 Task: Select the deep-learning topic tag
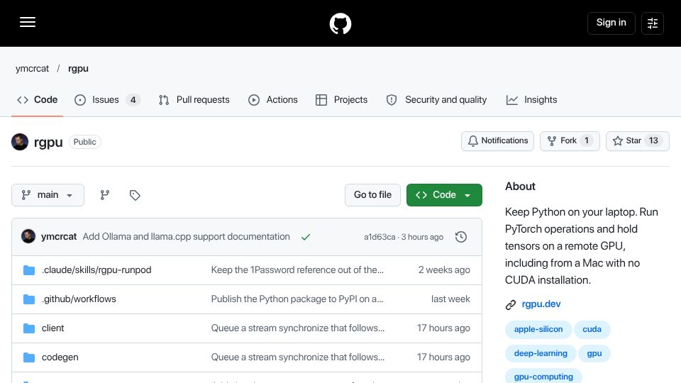point(541,353)
